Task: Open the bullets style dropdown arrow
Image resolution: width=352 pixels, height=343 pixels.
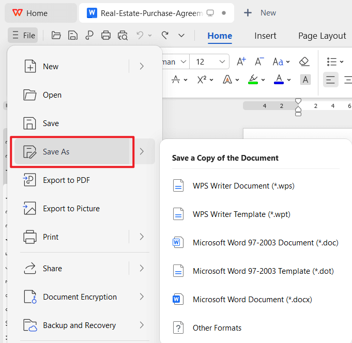Action: click(x=342, y=61)
